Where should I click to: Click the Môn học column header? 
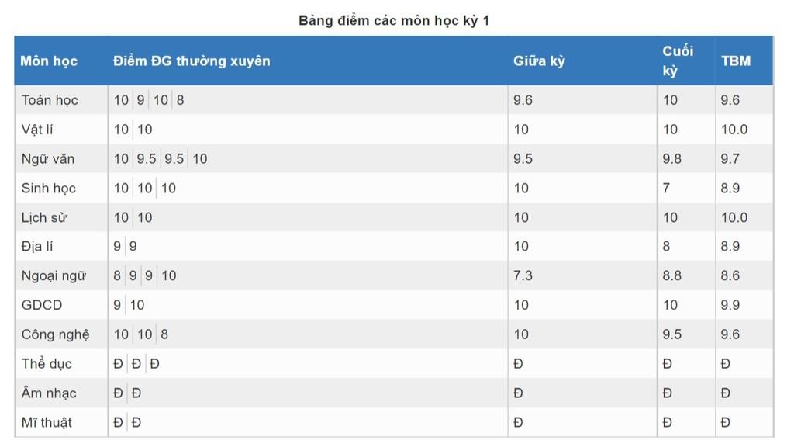pyautogui.click(x=49, y=61)
